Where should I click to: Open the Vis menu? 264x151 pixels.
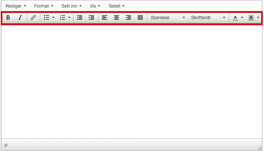click(95, 6)
